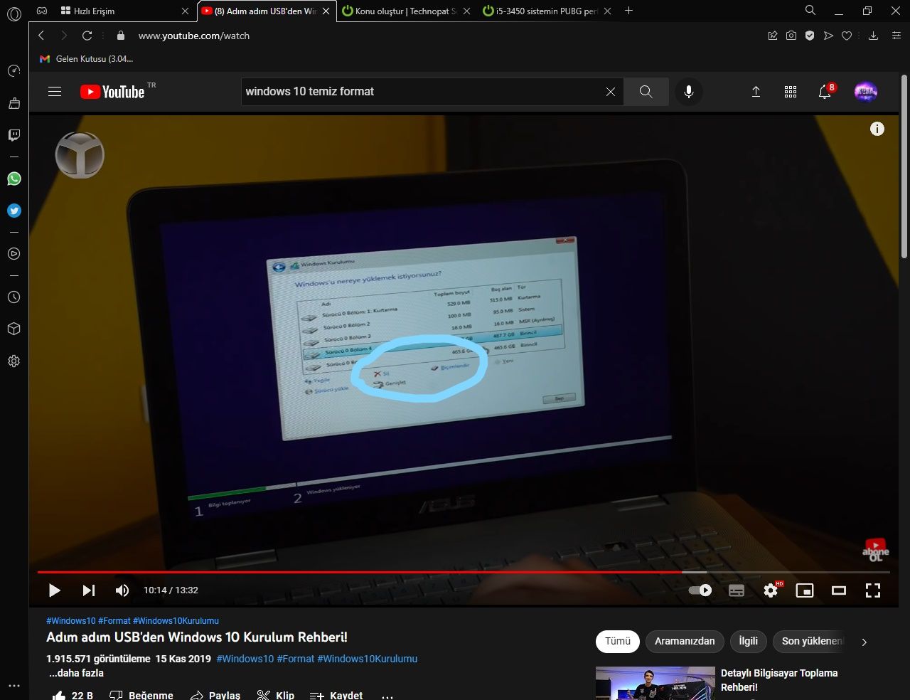Take a page snapshot with the camera icon

(791, 36)
